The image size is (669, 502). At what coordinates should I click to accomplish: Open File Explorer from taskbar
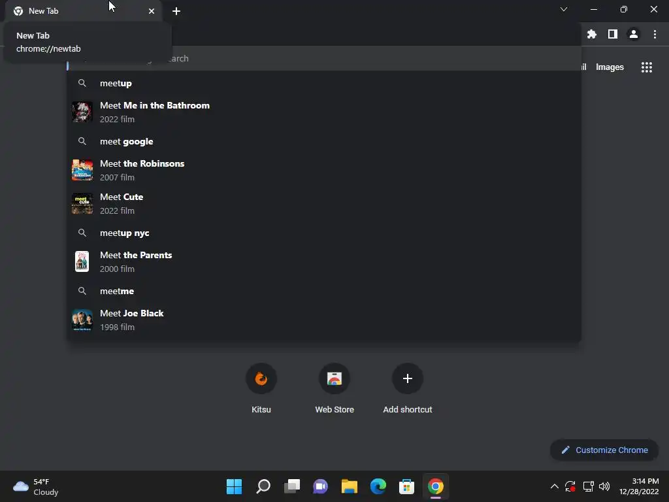(349, 486)
